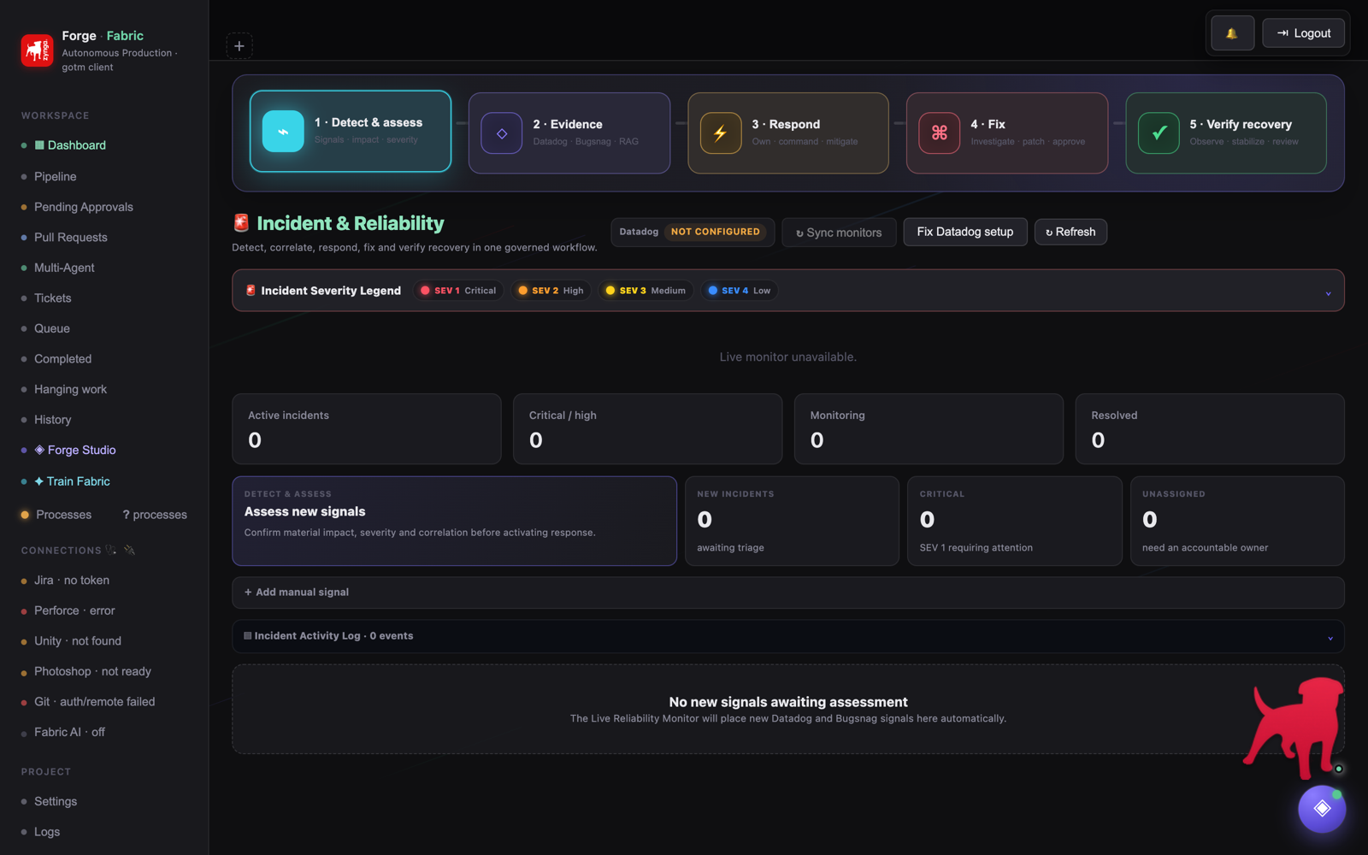
Task: Open Pull Requests in the sidebar
Action: pyautogui.click(x=71, y=237)
